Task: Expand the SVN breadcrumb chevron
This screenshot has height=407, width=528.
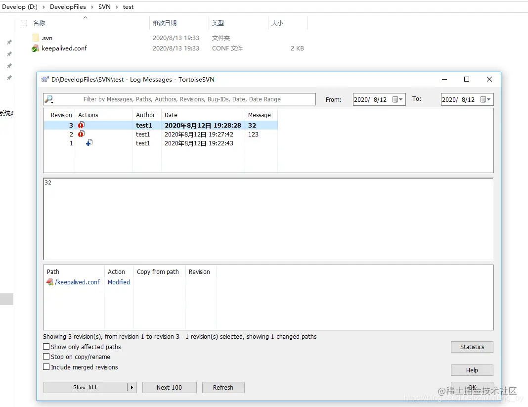Action: coord(117,7)
